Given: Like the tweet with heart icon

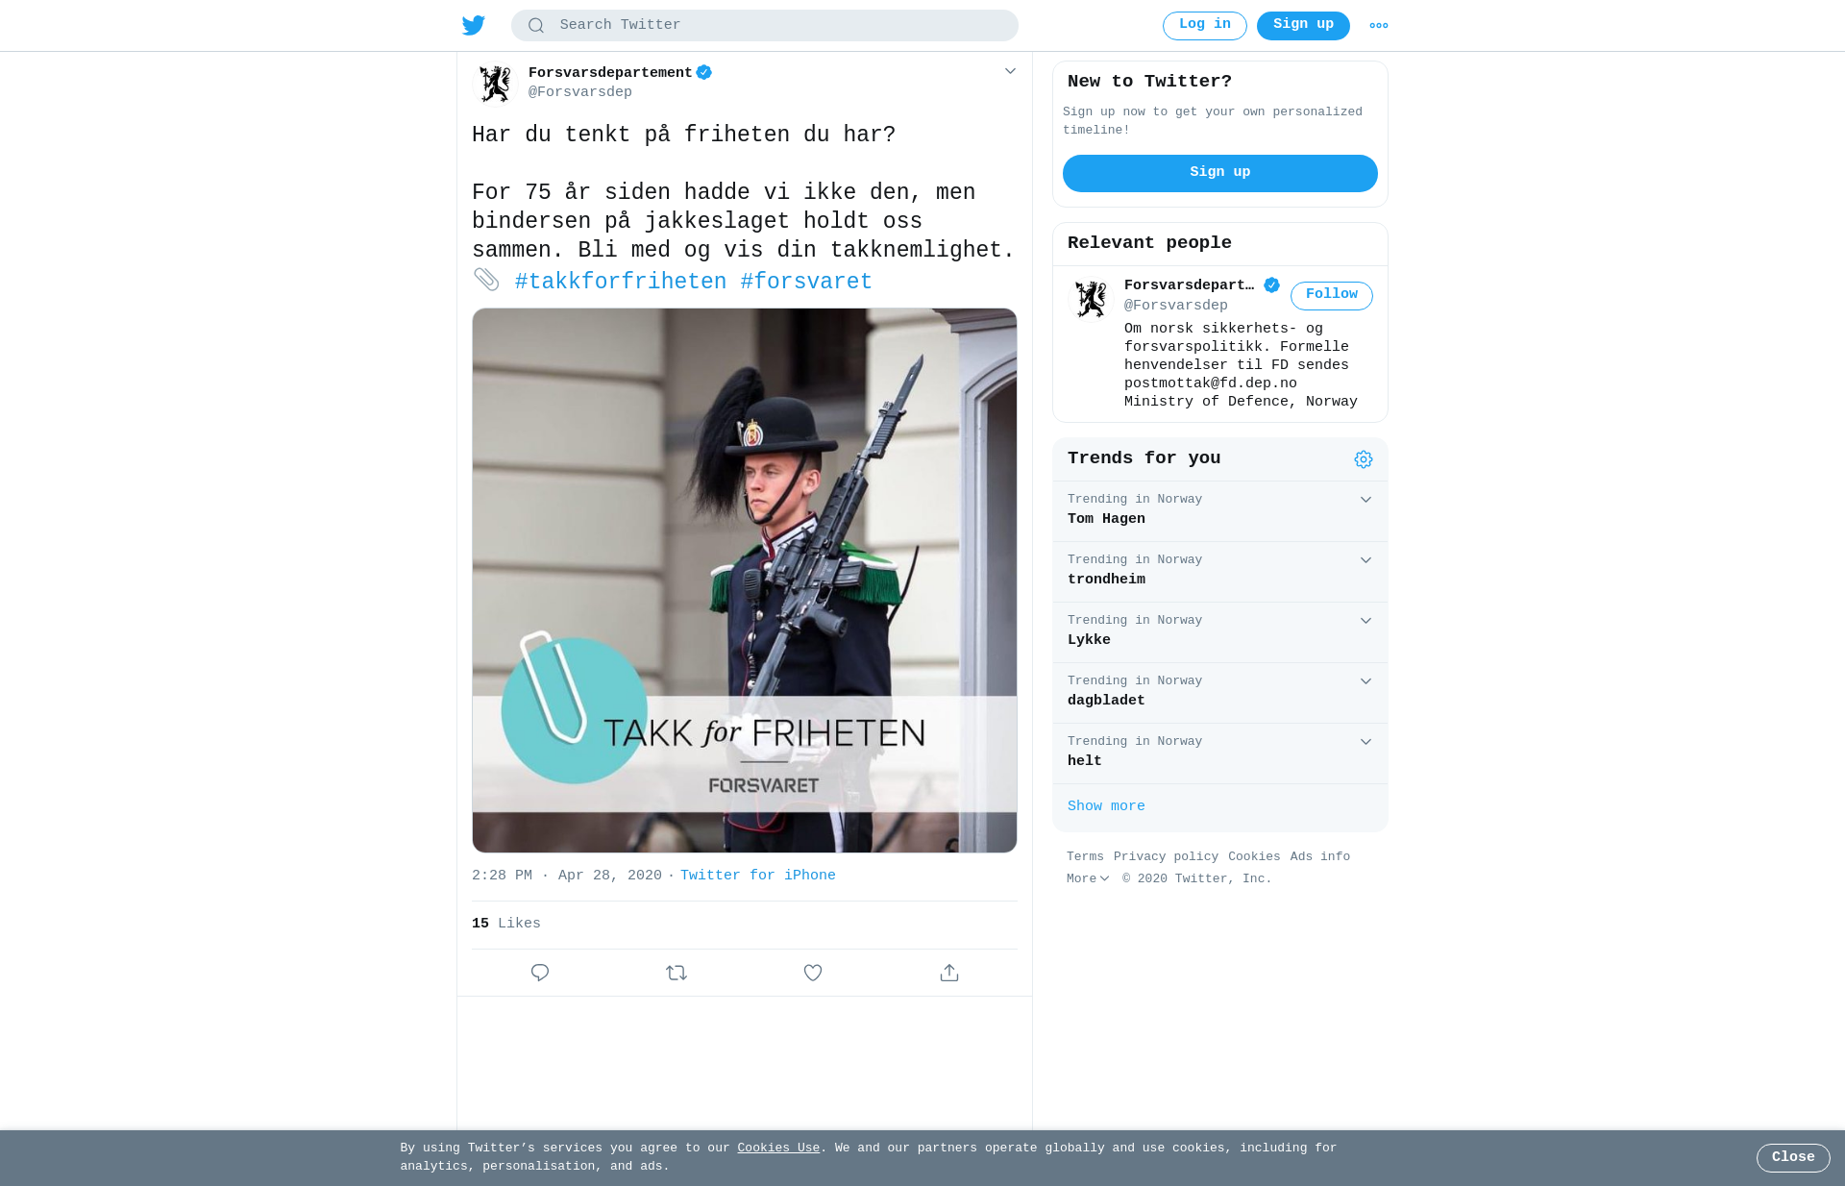Looking at the screenshot, I should pos(813,973).
